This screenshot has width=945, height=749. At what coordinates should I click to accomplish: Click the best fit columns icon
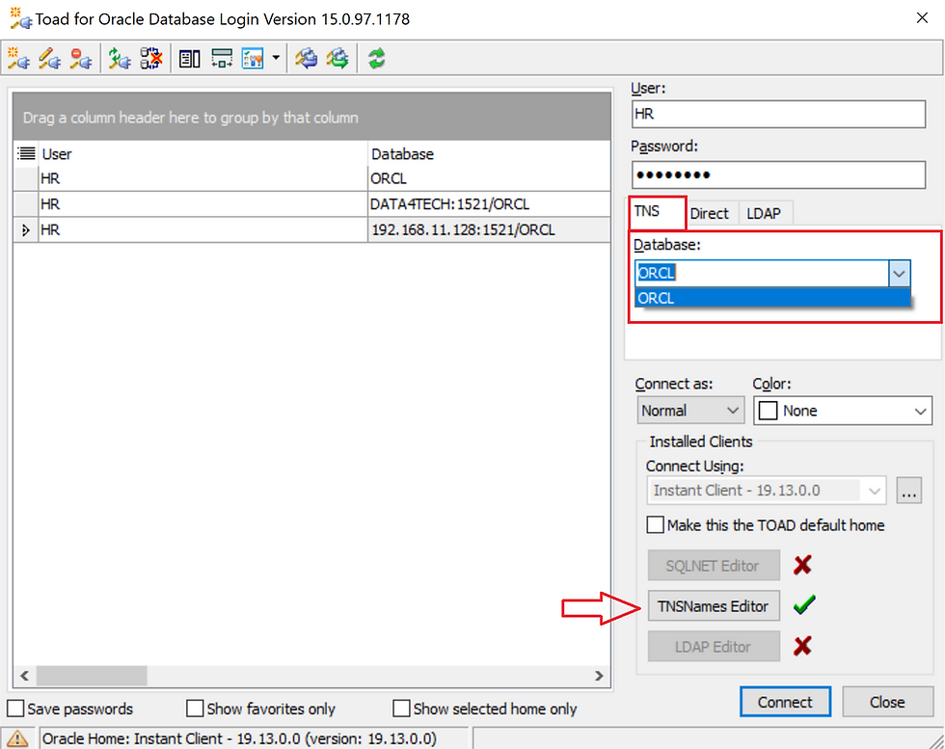tap(222, 59)
